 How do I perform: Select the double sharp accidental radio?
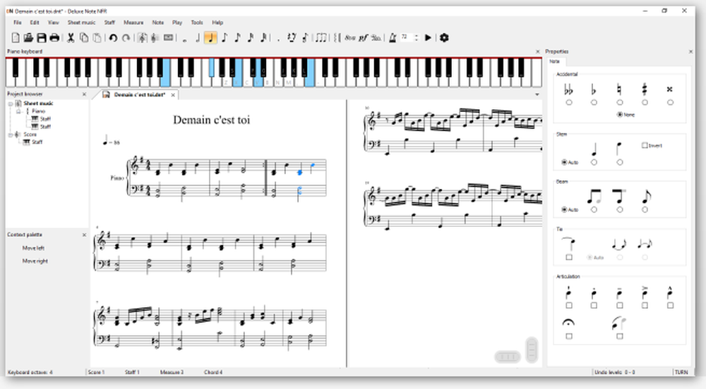670,102
